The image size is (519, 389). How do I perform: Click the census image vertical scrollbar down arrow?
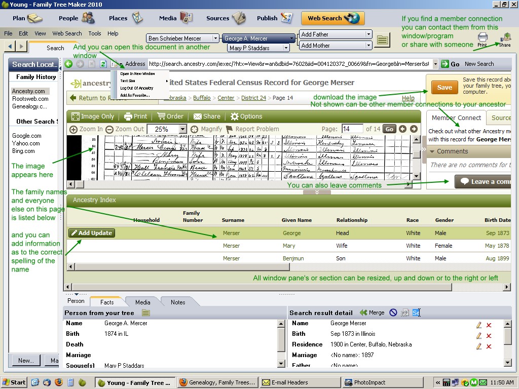[x=417, y=176]
